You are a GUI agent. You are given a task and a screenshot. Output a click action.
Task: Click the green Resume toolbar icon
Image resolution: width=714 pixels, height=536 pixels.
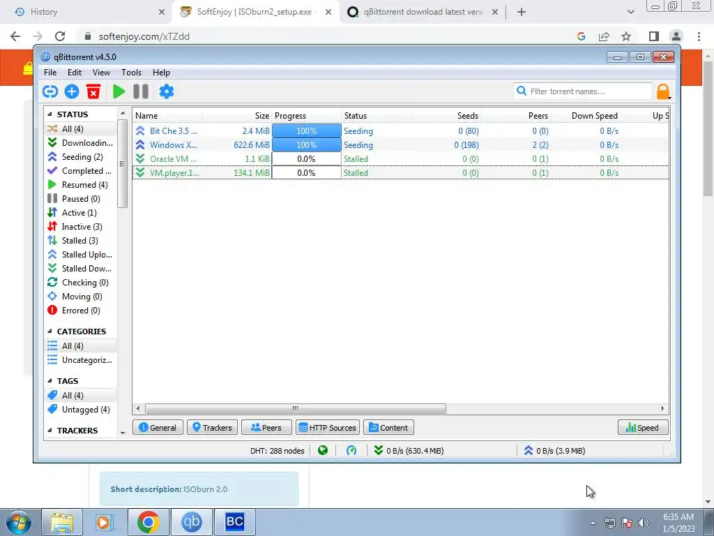[119, 91]
